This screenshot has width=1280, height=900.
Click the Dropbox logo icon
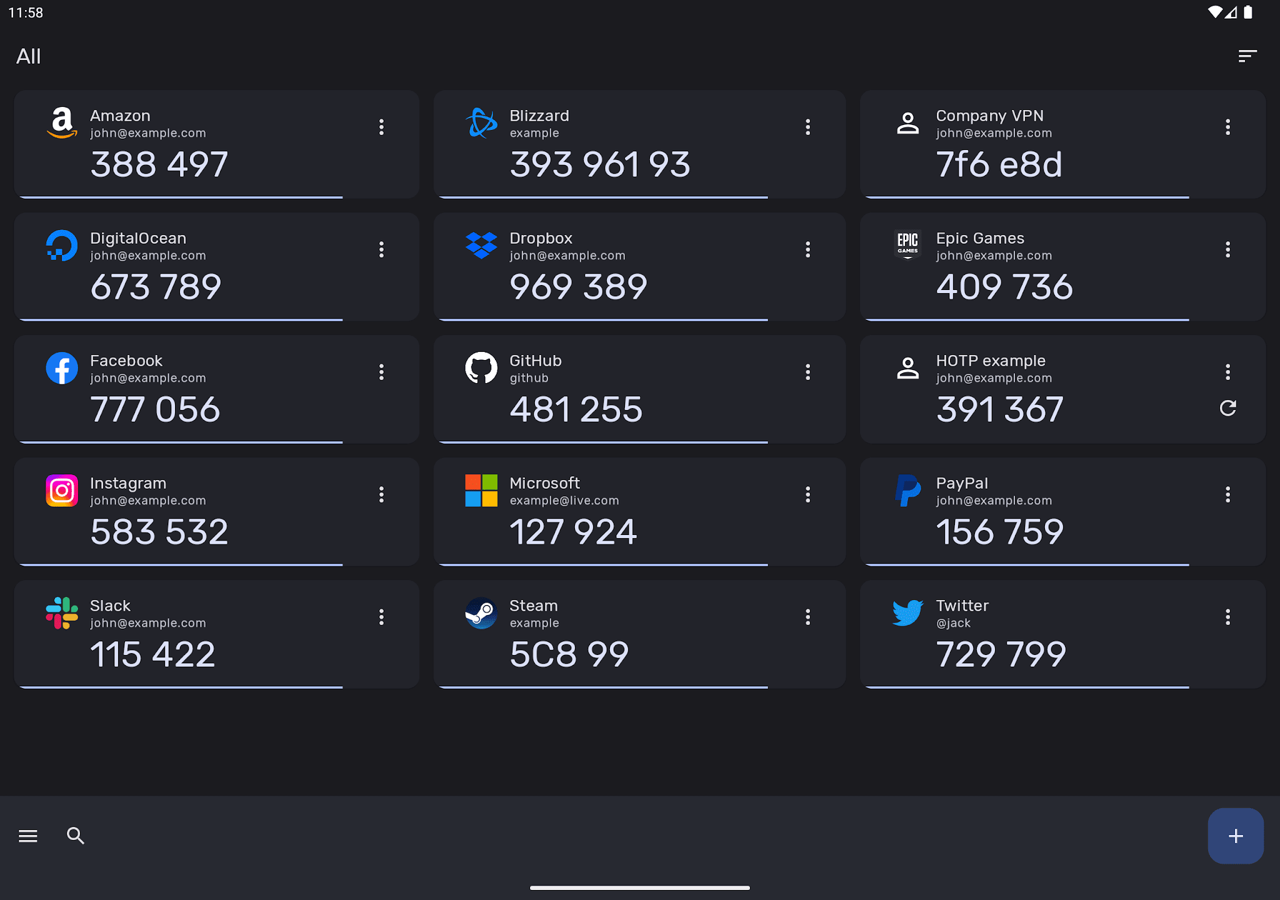(x=481, y=245)
